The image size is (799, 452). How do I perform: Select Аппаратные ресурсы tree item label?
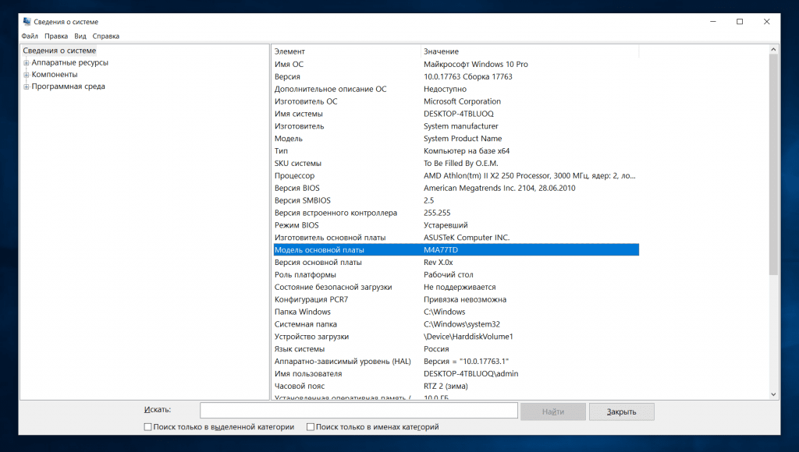(x=69, y=62)
